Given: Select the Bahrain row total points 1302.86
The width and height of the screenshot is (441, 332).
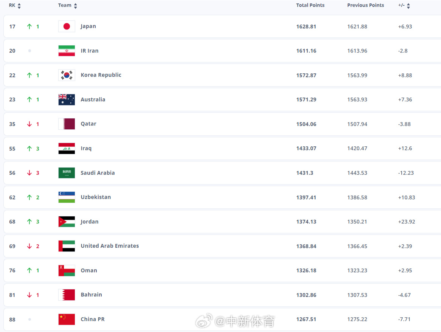Looking at the screenshot, I should 306,295.
